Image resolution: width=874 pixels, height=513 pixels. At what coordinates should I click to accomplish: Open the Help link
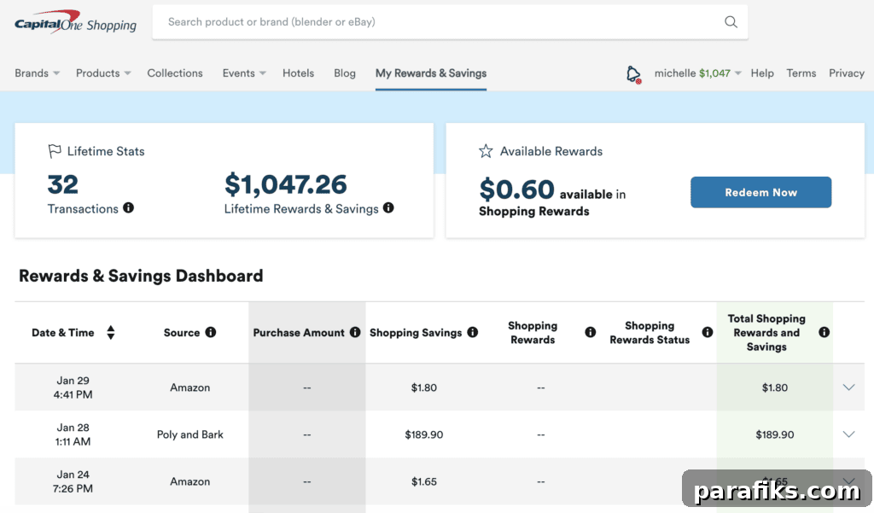tap(762, 73)
